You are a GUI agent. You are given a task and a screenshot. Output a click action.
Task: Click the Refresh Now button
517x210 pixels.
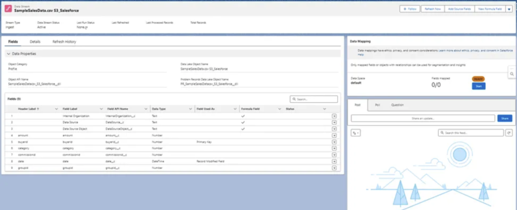pos(433,9)
